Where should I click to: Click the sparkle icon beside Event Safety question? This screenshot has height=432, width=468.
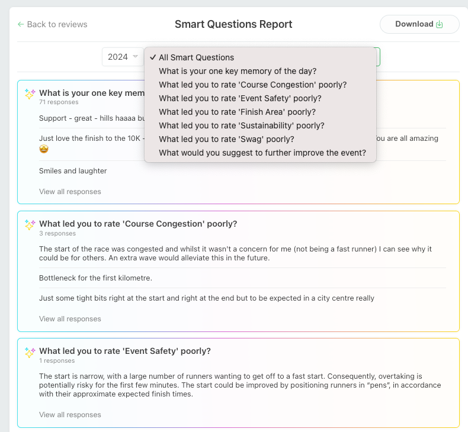pos(30,352)
